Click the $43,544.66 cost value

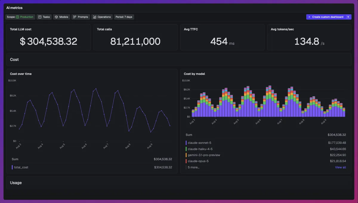coord(338,149)
